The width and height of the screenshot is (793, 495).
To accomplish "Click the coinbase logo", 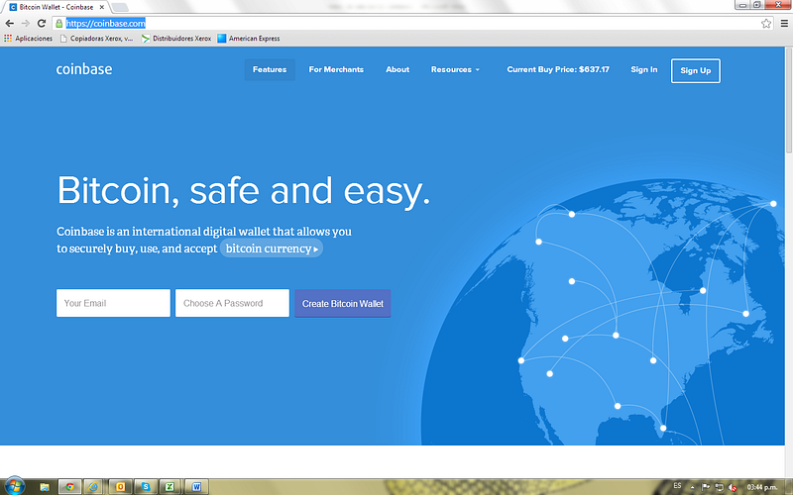I will click(84, 69).
